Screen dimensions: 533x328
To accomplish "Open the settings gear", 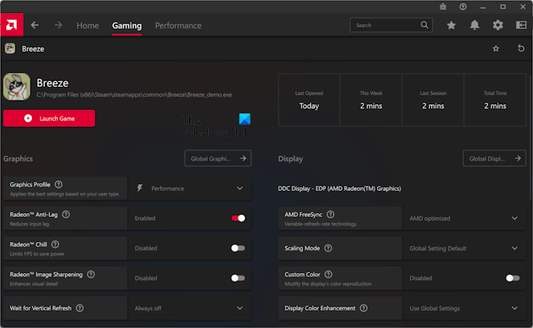I will [498, 25].
